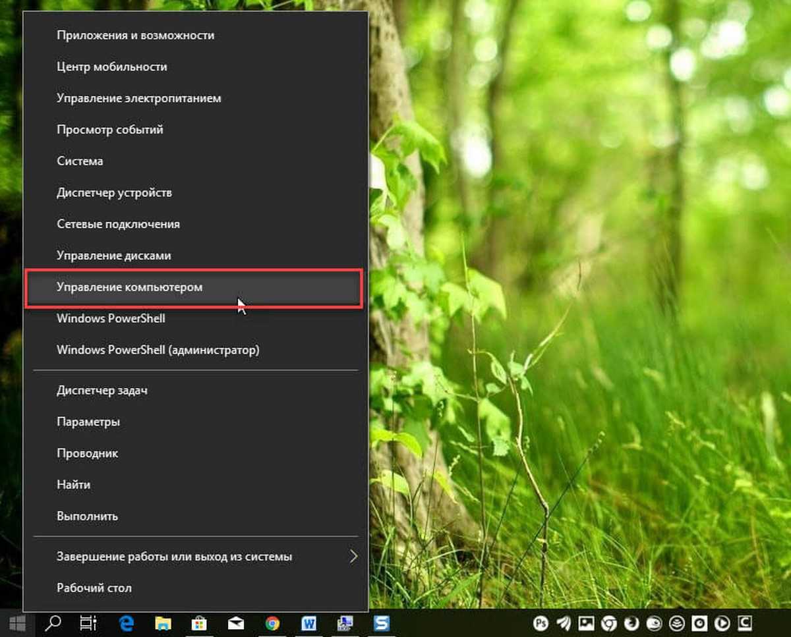Click the Photoshop Ps tray icon

click(542, 623)
